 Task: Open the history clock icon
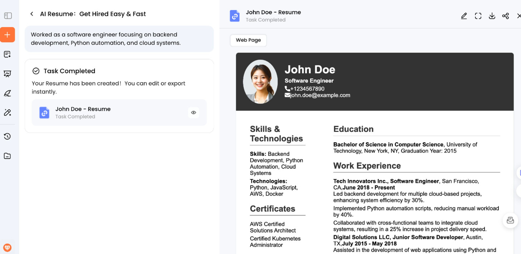[8, 136]
